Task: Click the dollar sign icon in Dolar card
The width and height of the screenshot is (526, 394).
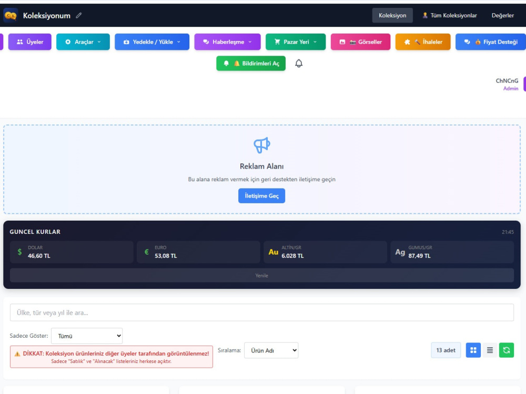Action: [x=20, y=252]
